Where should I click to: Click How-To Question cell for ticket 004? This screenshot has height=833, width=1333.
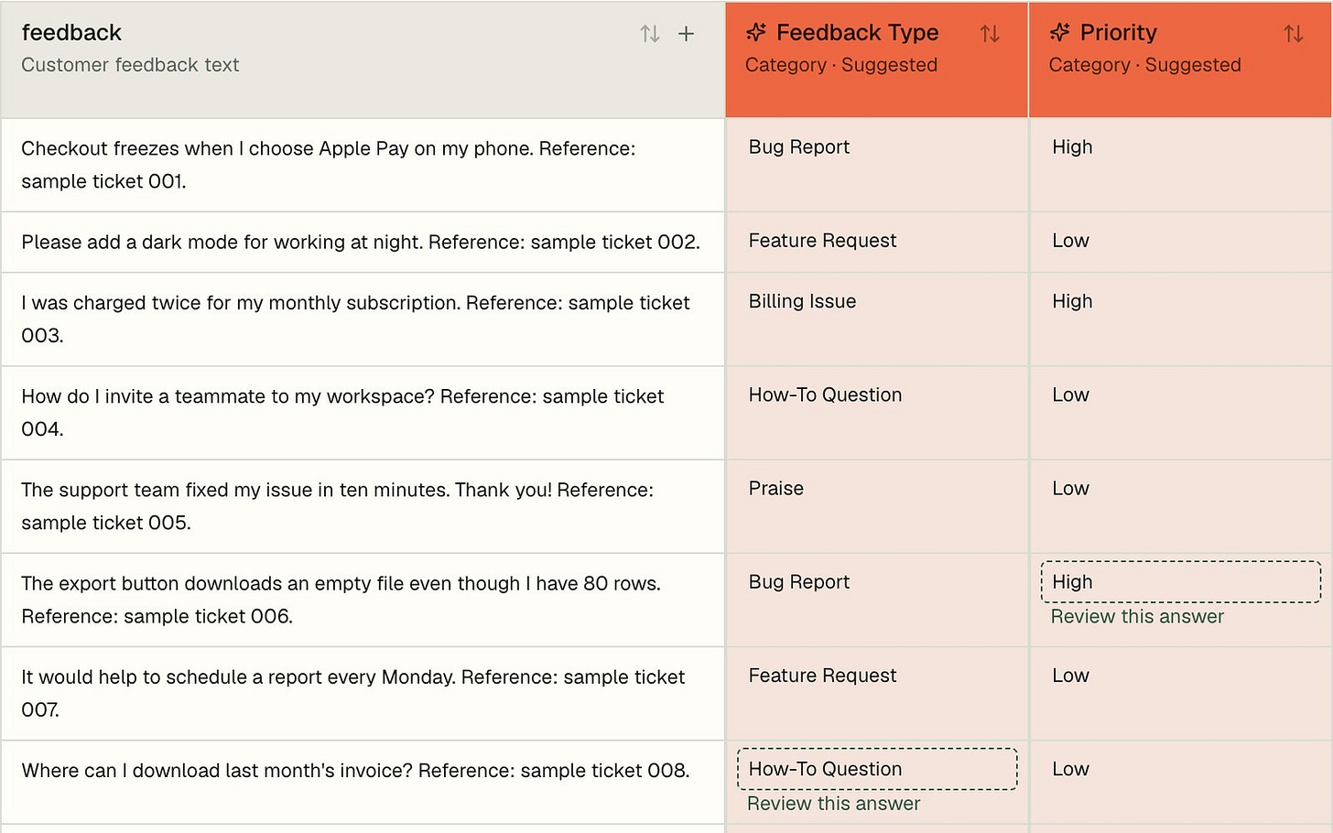pos(876,413)
